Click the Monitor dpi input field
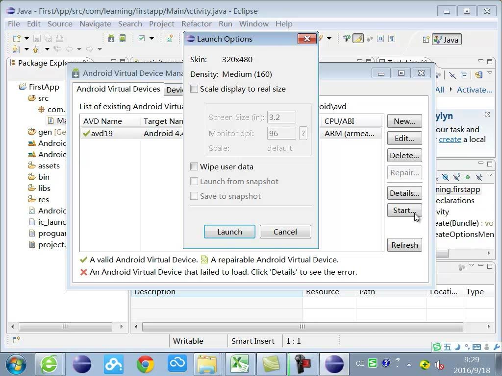Screen dimensions: 502x376 (x=281, y=133)
